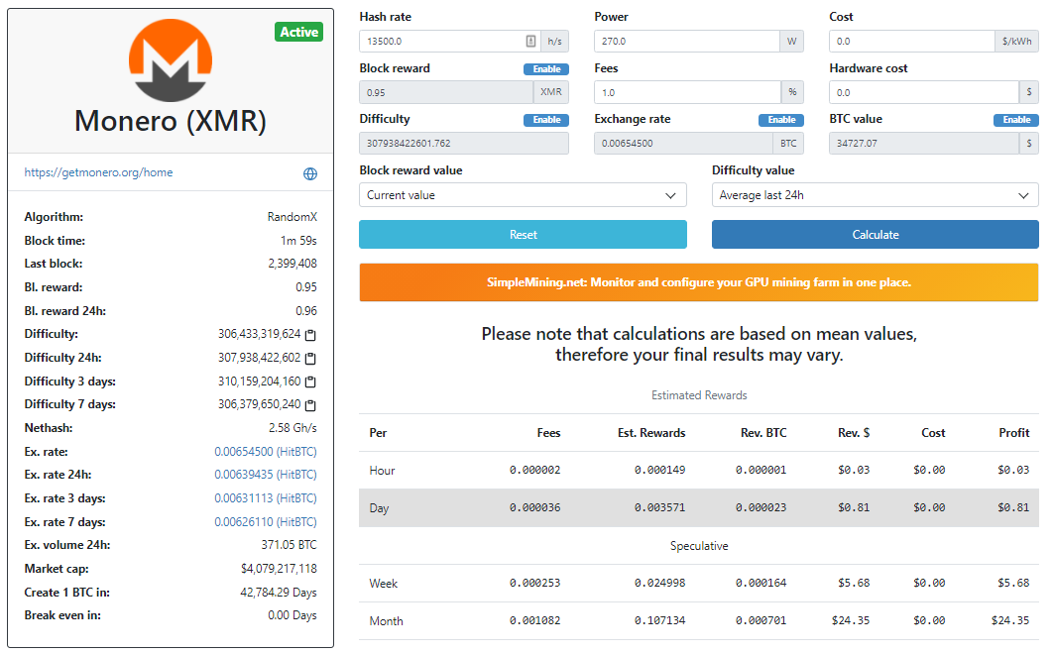Open the website globe icon
The width and height of the screenshot is (1053, 654).
point(310,174)
